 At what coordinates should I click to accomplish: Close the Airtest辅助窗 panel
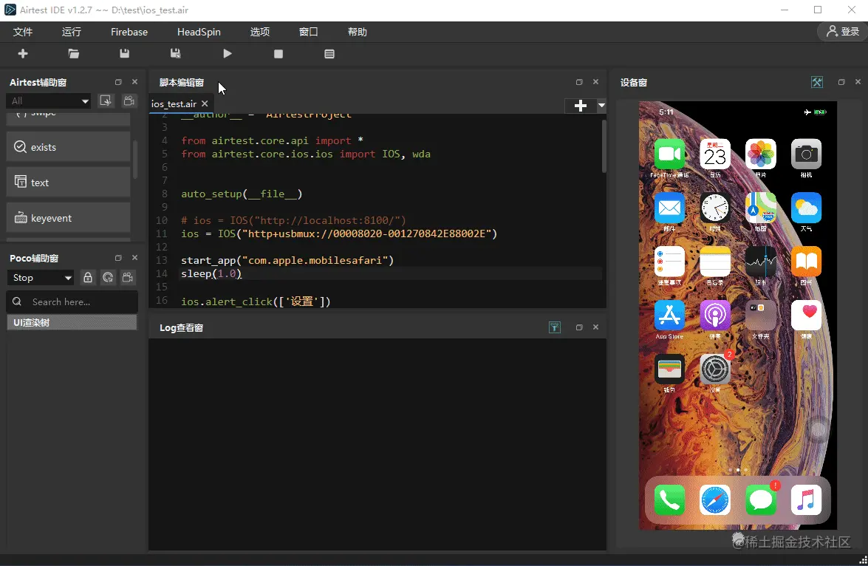coord(134,82)
